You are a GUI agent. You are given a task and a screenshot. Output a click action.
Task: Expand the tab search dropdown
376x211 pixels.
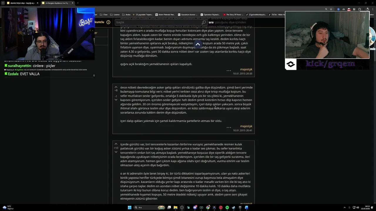(x=3, y=3)
